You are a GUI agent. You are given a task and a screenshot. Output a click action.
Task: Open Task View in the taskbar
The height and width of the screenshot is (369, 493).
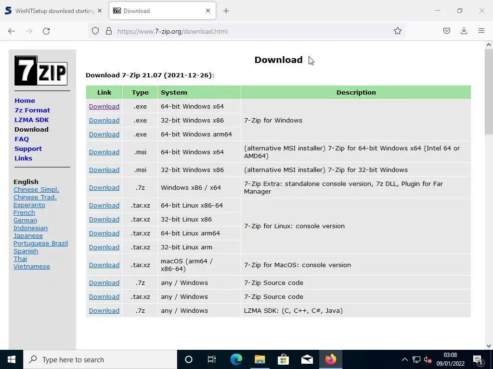pos(212,359)
